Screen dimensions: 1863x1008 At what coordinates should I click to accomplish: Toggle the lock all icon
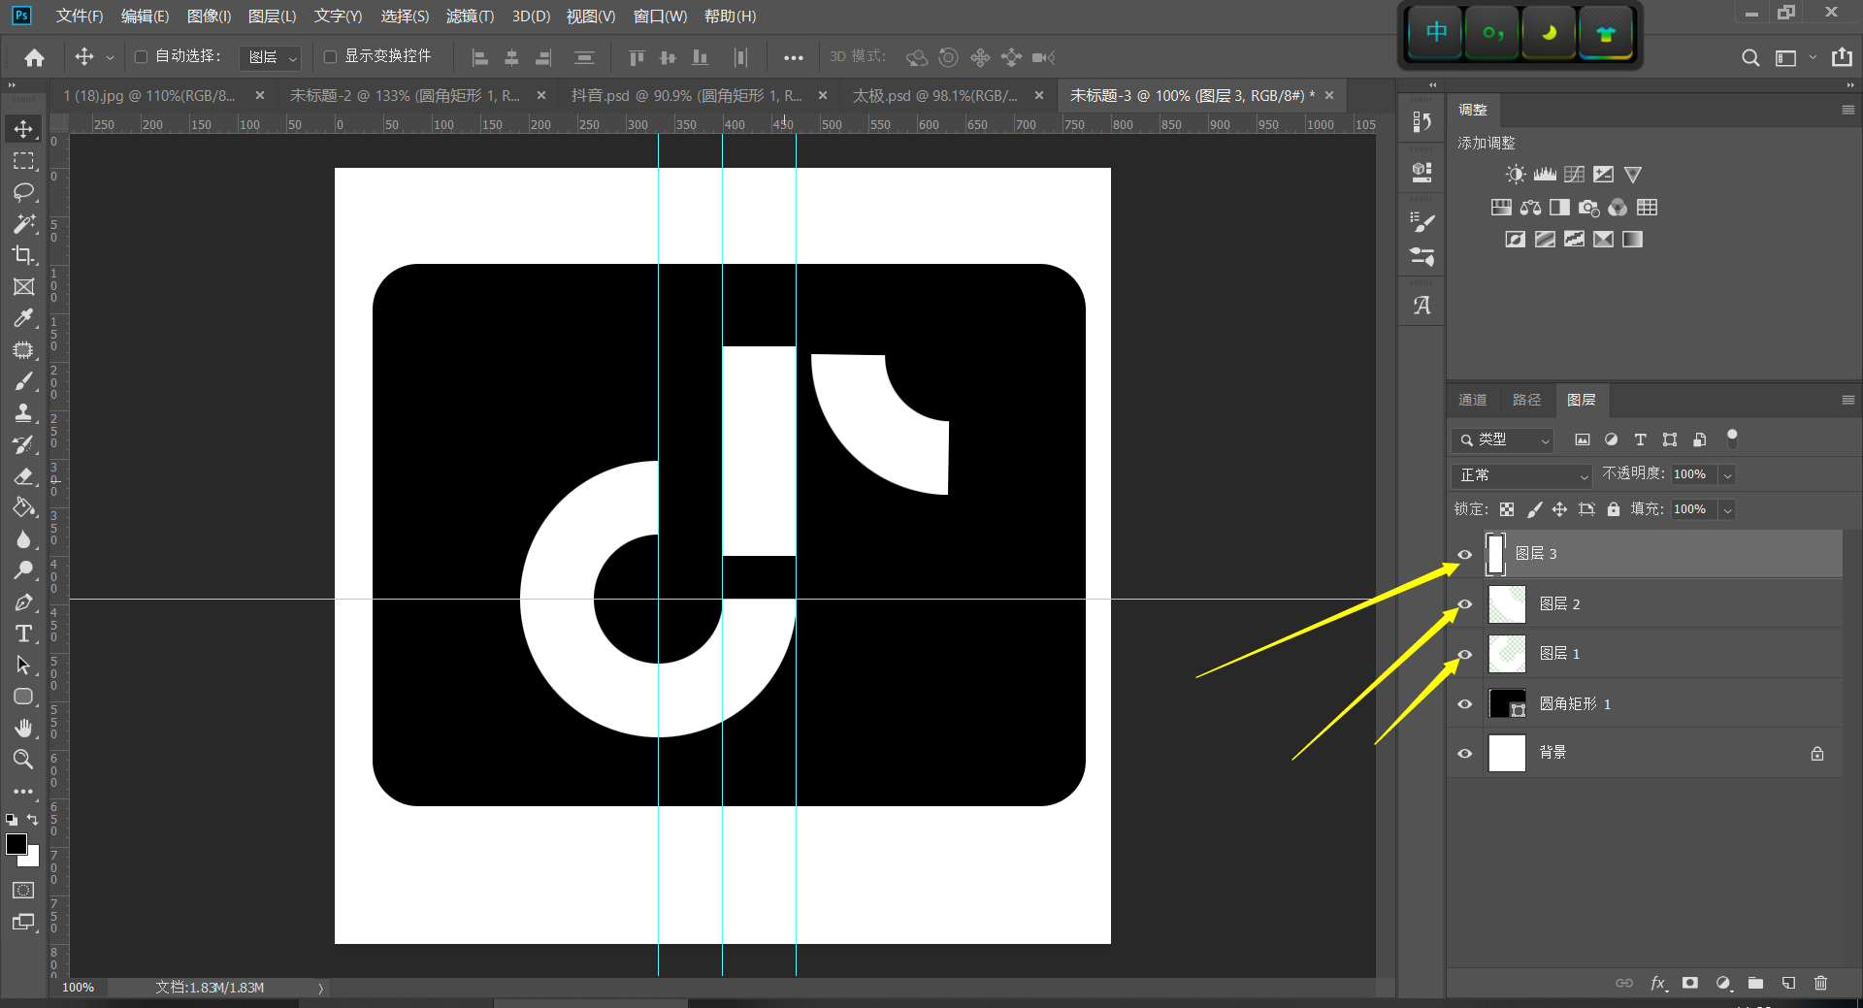tap(1614, 509)
